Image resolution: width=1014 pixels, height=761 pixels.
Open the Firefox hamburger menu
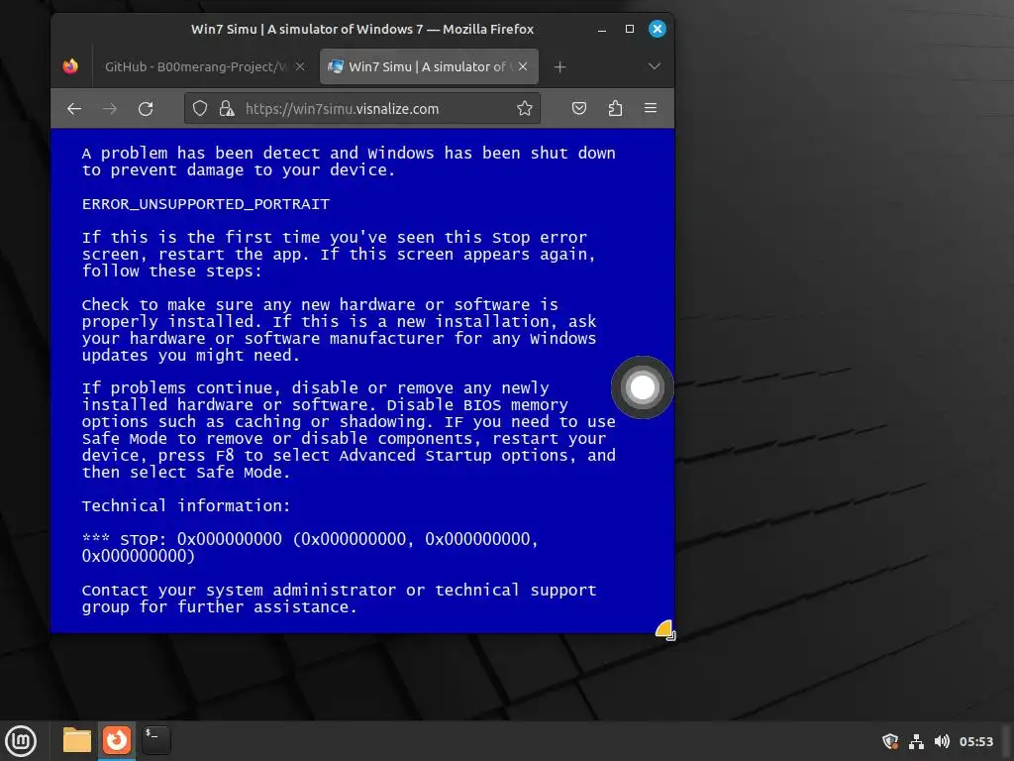click(x=651, y=108)
